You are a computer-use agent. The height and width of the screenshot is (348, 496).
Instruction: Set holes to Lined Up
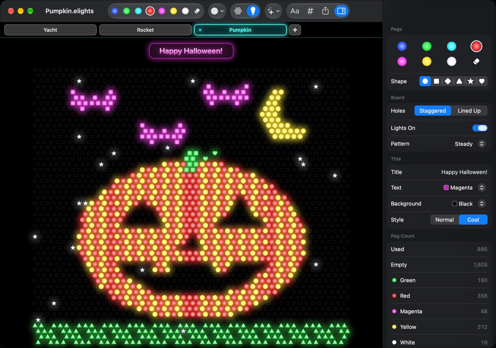point(469,111)
